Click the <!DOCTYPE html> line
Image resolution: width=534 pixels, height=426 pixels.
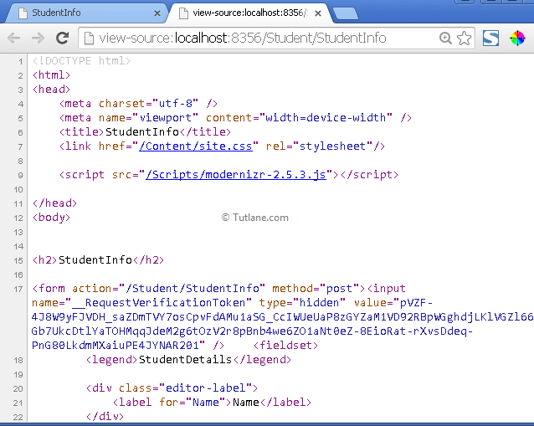tap(81, 61)
